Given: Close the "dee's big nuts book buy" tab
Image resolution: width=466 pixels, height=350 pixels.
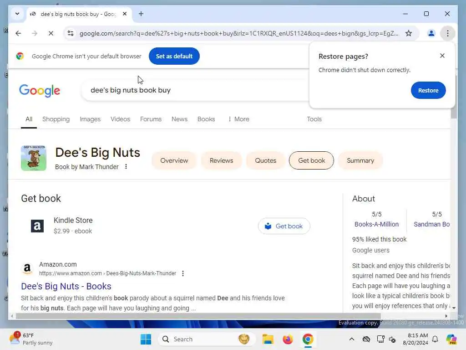Looking at the screenshot, I should tap(125, 14).
